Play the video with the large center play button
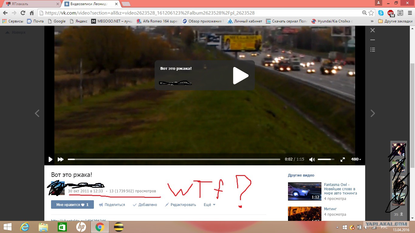The width and height of the screenshot is (415, 233). 241,76
